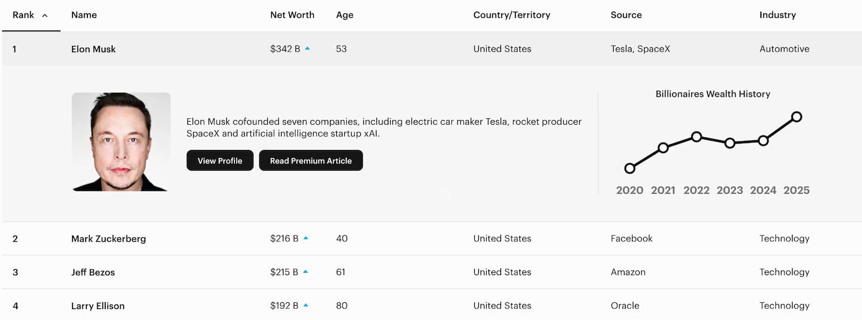
Task: Expand the Mark Zuckerberg row
Action: coord(432,238)
